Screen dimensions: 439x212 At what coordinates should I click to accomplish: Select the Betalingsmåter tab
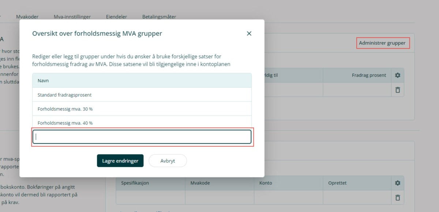(159, 16)
